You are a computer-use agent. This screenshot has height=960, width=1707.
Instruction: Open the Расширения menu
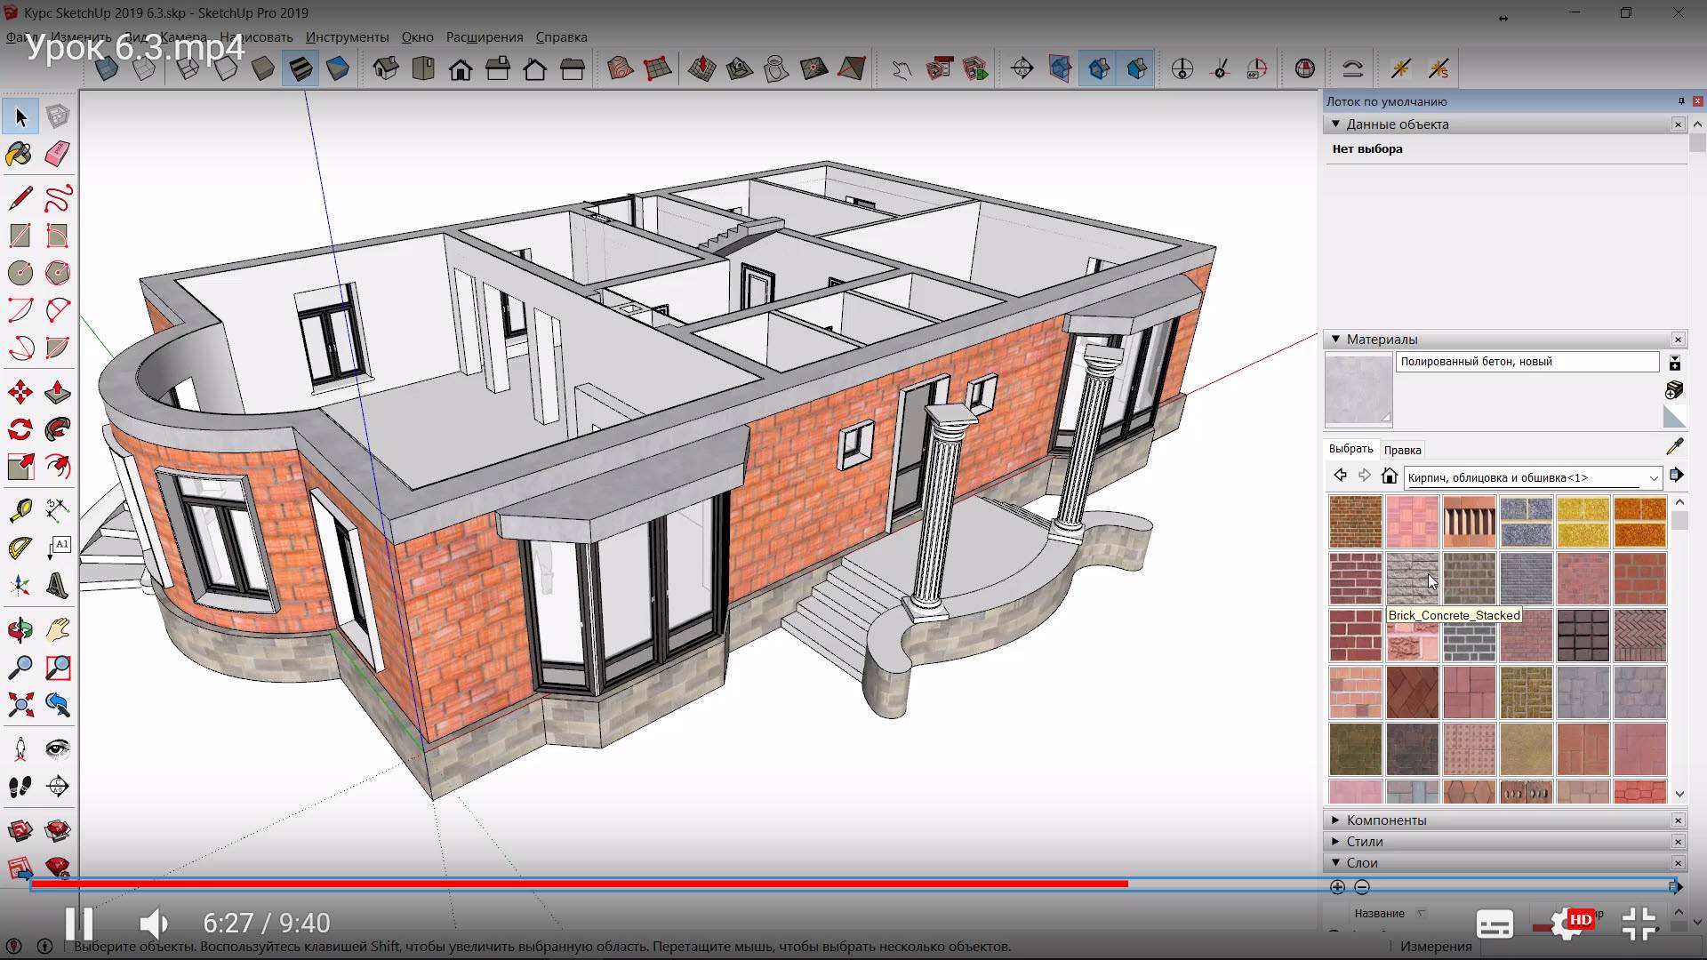485,37
